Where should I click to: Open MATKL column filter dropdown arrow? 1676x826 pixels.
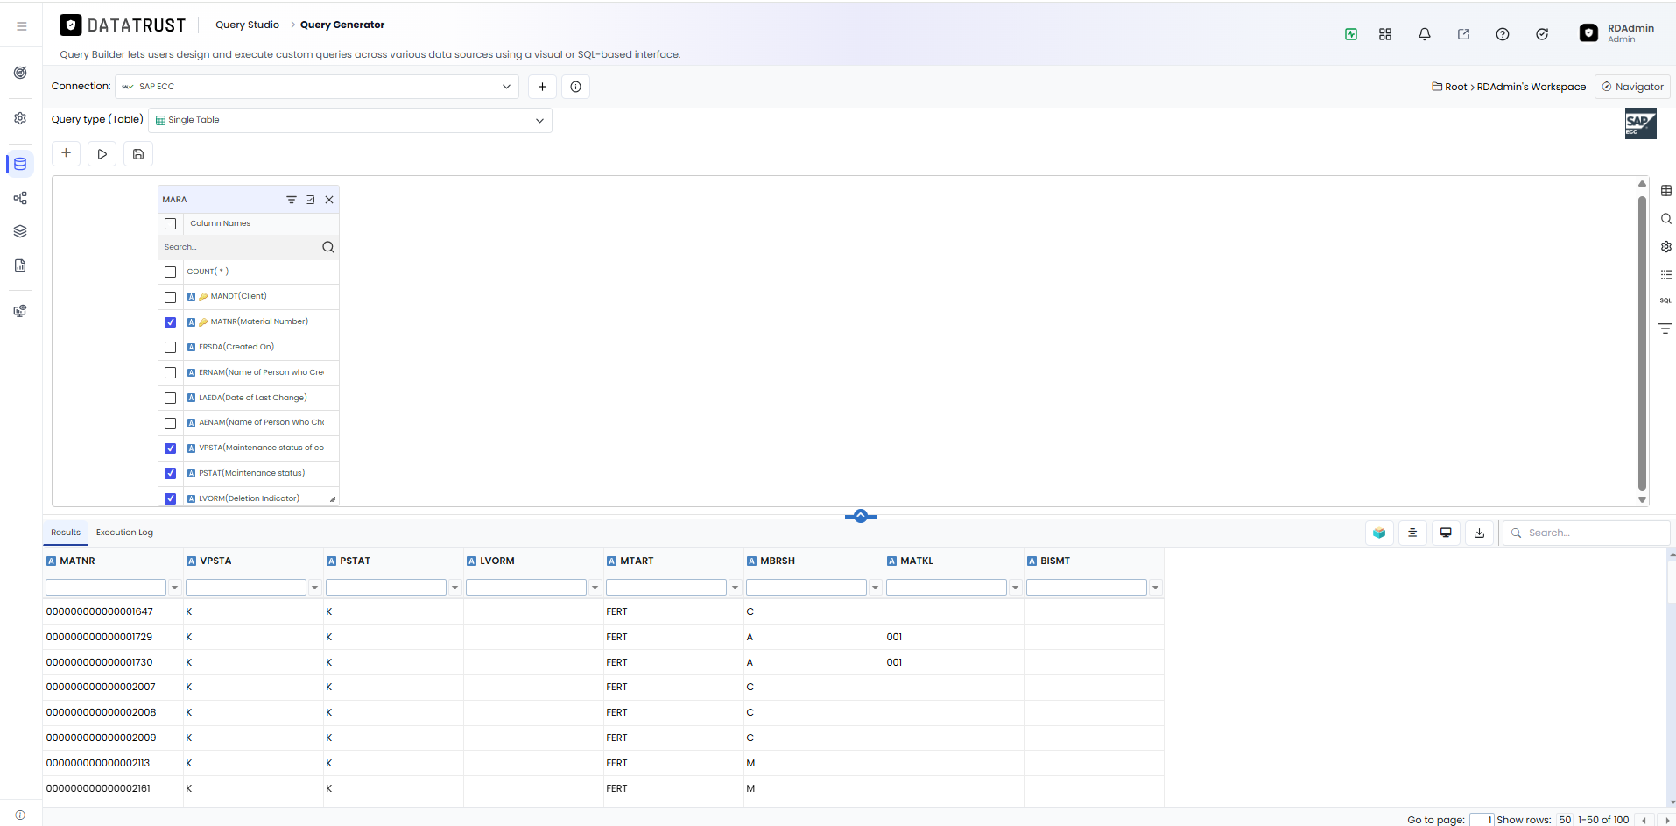1015,588
